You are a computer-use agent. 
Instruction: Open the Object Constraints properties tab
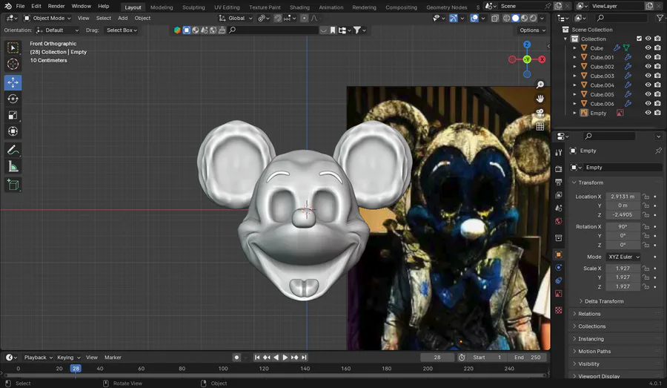click(x=559, y=280)
